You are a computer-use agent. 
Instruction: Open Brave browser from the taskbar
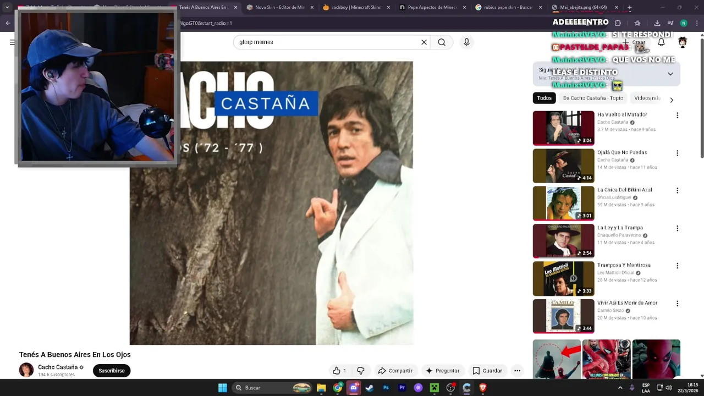pyautogui.click(x=483, y=388)
